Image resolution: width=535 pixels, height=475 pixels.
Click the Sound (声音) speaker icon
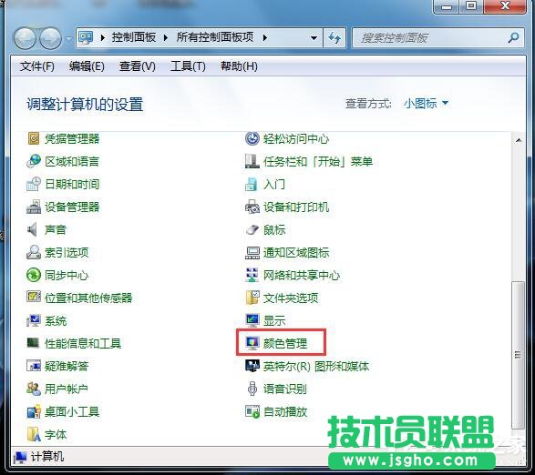coord(33,229)
